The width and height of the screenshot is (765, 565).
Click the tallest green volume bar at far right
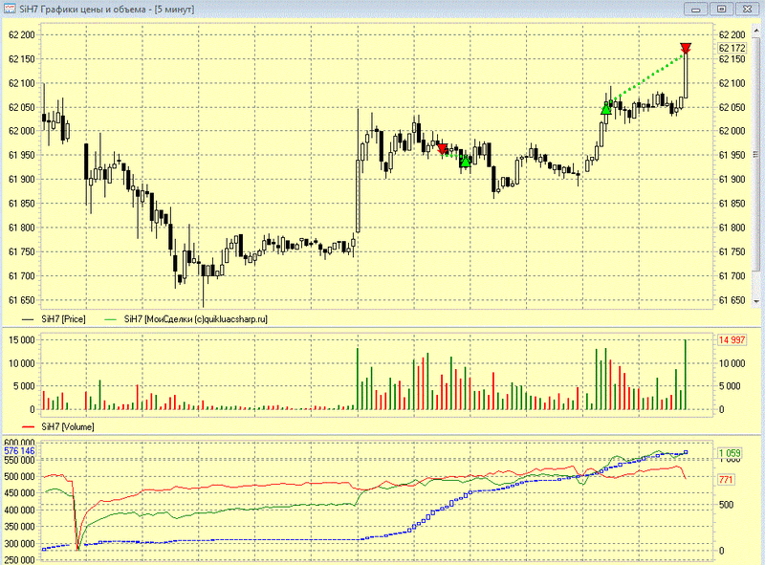point(685,374)
